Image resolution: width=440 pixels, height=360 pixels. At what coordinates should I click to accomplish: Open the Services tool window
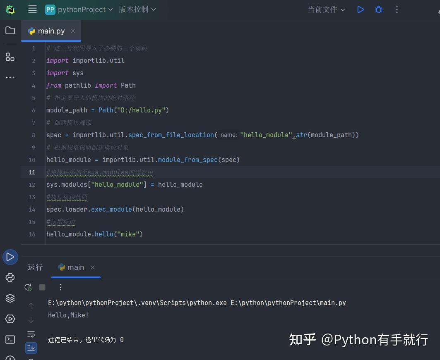[10, 319]
